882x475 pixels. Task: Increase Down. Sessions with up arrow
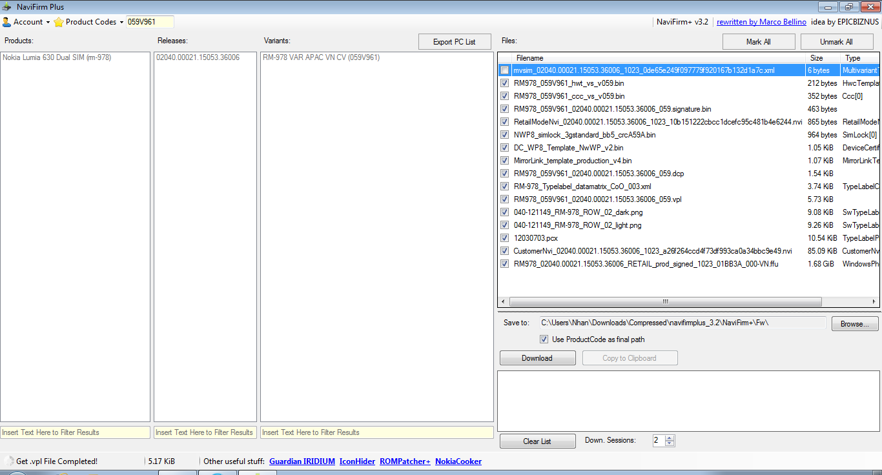pos(670,438)
